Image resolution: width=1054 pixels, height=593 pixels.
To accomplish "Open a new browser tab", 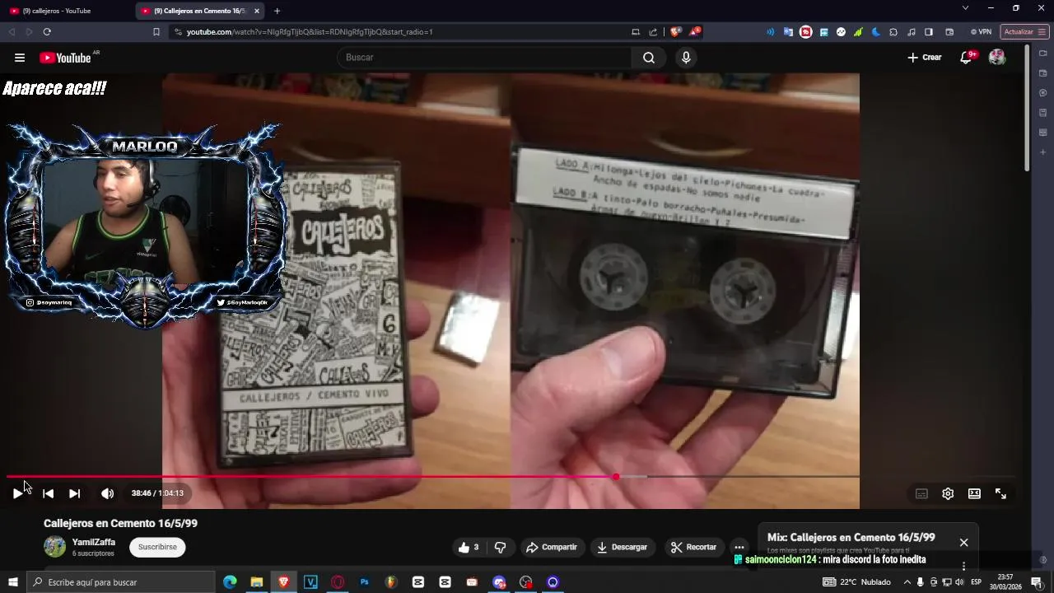I will [x=277, y=11].
